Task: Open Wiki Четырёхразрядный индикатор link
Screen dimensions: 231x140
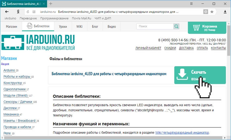Action: 182,132
